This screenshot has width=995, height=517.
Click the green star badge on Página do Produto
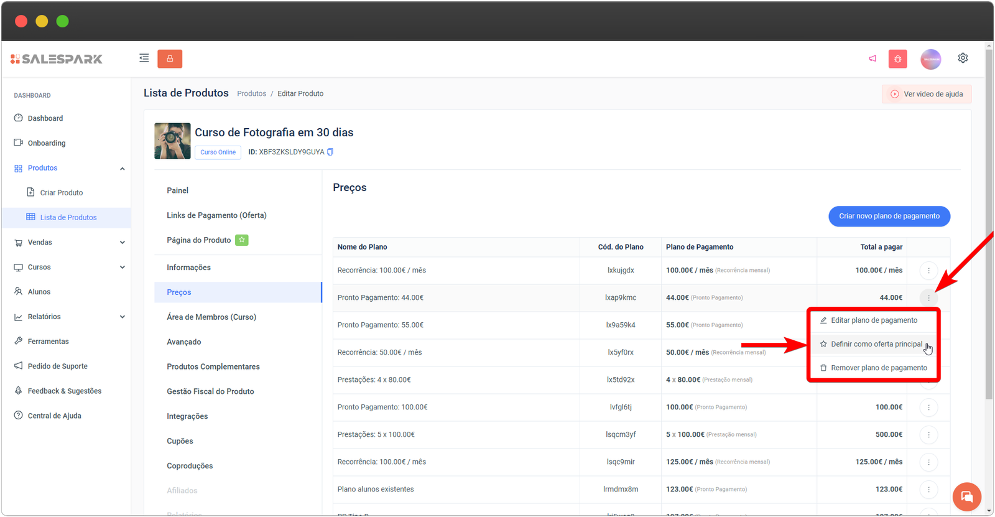[241, 240]
